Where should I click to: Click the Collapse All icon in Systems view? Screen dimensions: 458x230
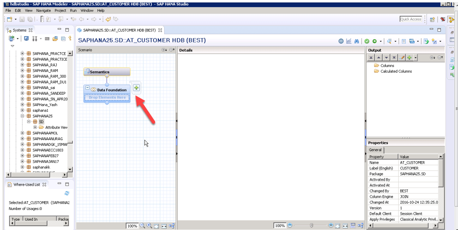point(63,39)
